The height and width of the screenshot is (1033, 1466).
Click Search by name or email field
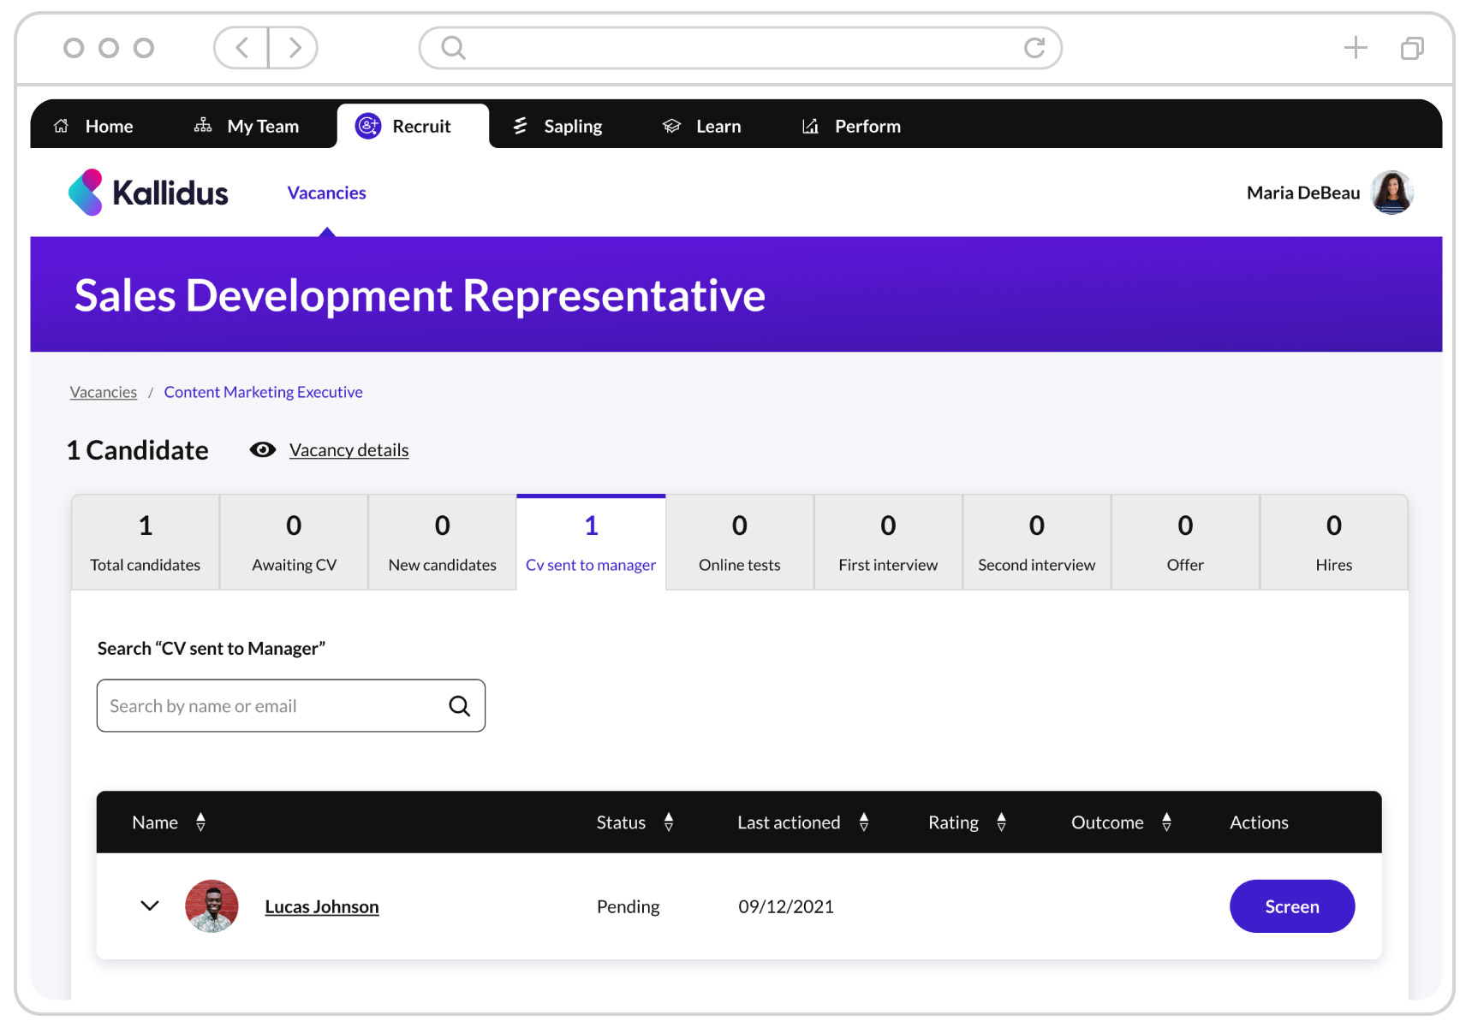pos(290,706)
